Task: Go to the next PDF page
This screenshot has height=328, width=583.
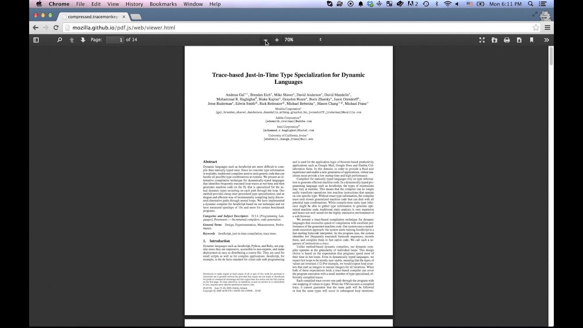Action: pyautogui.click(x=83, y=40)
